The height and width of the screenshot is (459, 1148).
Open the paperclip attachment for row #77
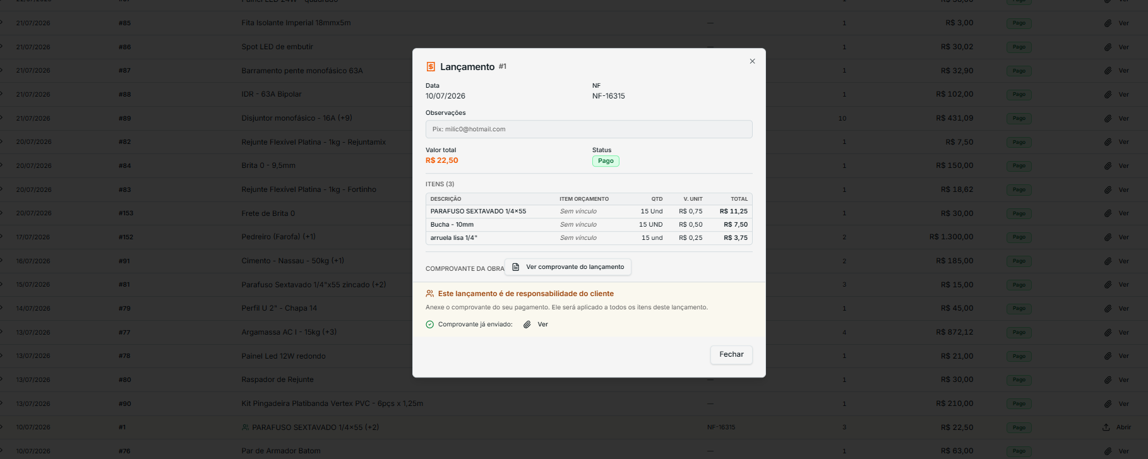[1116, 333]
